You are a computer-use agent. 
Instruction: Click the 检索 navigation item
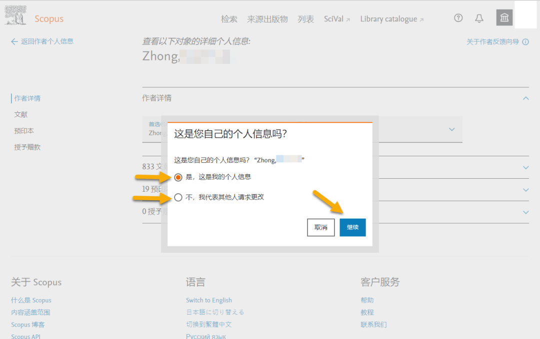[229, 19]
